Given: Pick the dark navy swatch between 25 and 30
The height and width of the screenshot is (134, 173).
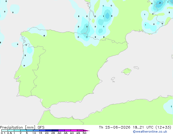Looking at the screenshot, I should (x=55, y=130).
